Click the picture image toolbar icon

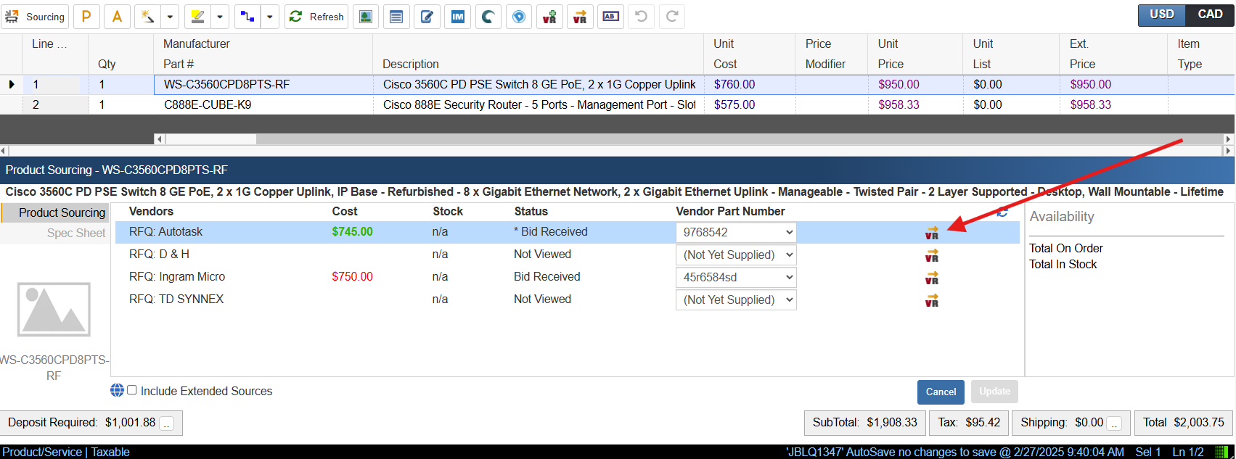coord(366,17)
